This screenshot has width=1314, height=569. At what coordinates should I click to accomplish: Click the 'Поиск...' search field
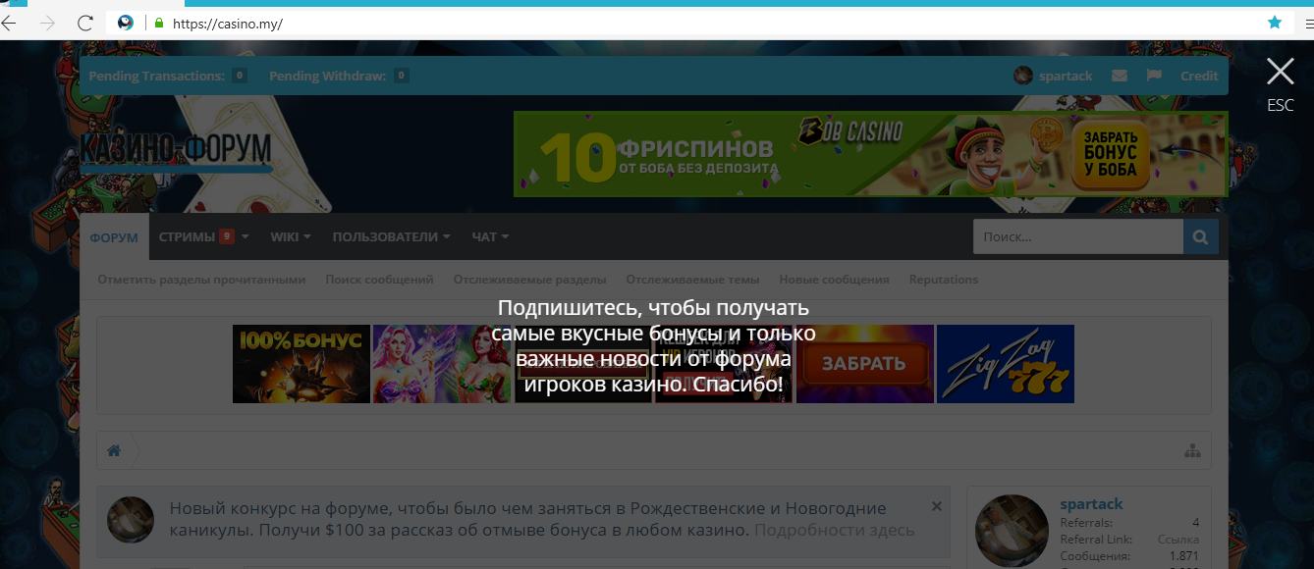coord(1078,236)
